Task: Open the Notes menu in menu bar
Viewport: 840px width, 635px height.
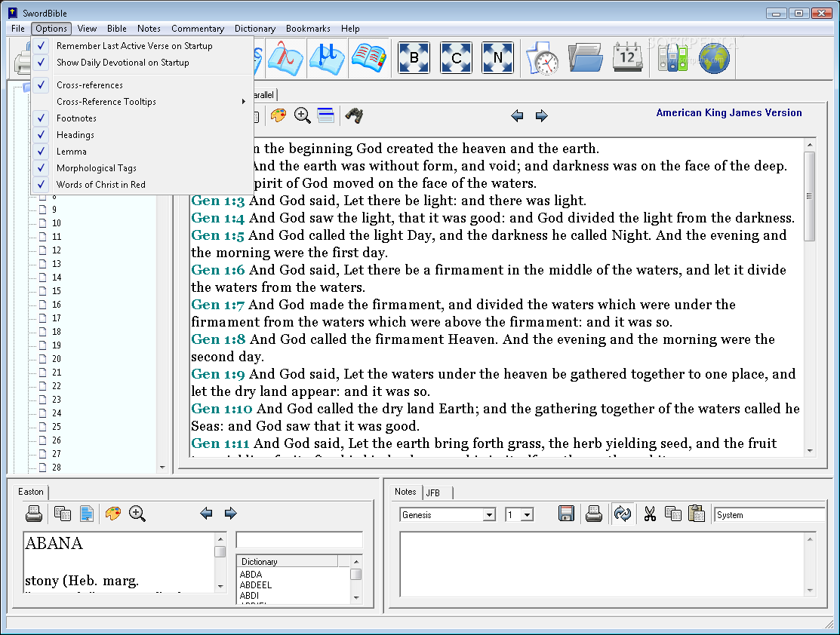Action: pos(149,29)
